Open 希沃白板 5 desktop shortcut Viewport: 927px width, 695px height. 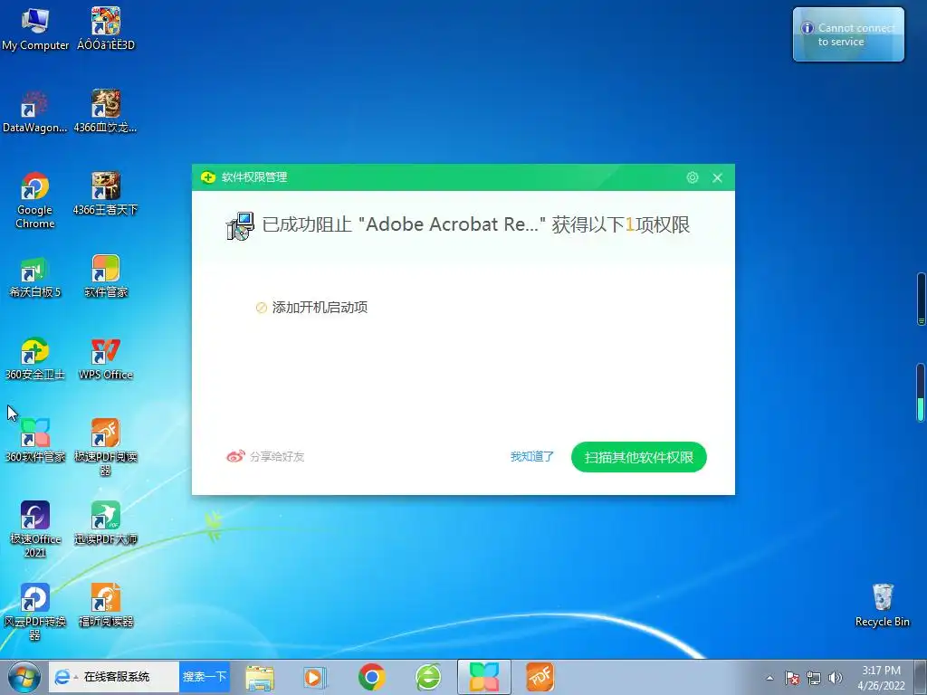35,277
